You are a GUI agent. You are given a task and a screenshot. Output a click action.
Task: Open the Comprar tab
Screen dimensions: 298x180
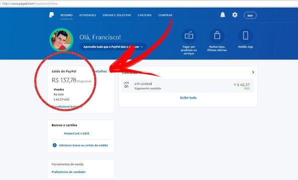(x=165, y=15)
